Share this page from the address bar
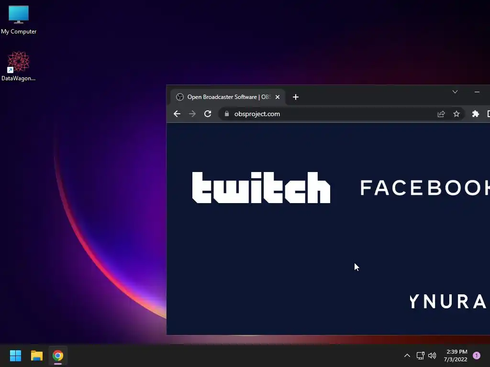Viewport: 490px width, 367px height. (x=441, y=114)
